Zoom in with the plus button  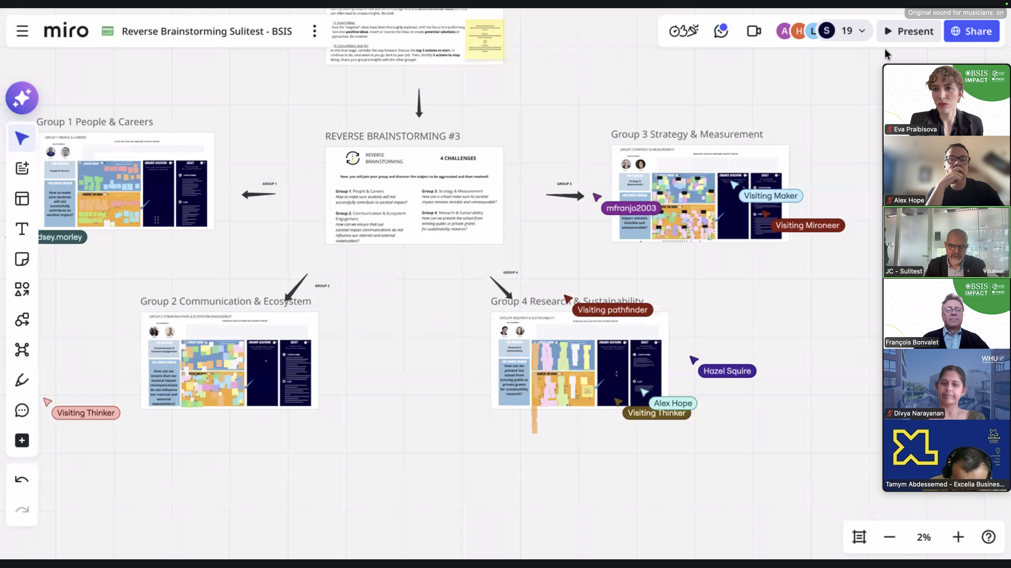click(x=958, y=537)
